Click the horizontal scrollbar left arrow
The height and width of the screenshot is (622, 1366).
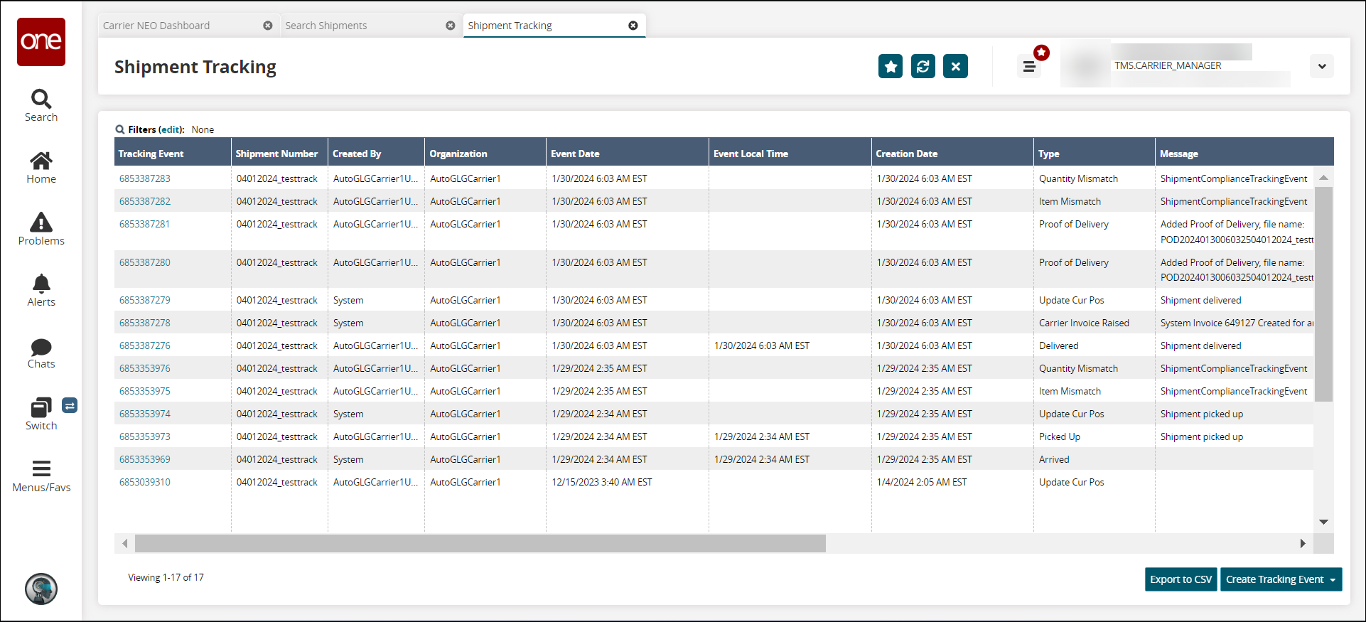(125, 544)
